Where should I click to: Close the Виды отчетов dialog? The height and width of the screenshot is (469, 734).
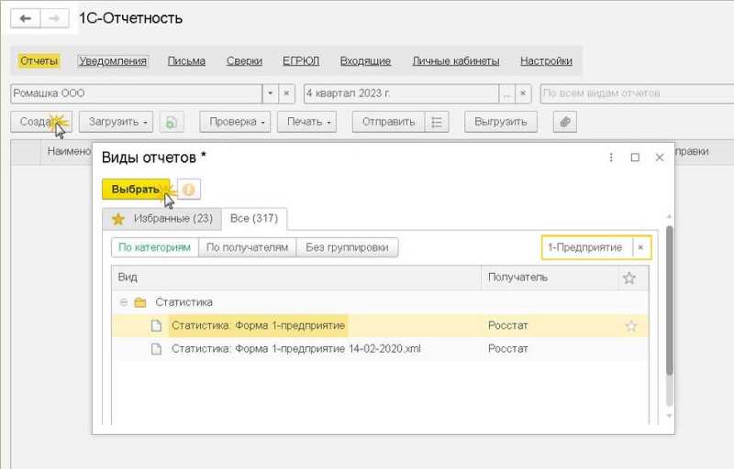pos(660,158)
